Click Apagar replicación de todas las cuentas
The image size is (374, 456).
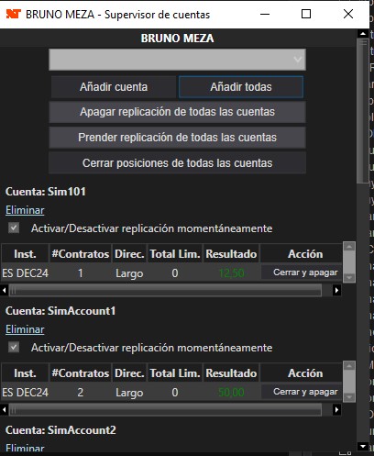pyautogui.click(x=177, y=112)
